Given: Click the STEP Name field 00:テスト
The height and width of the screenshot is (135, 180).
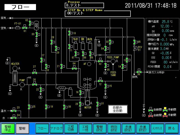Looking at the screenshot, I should pos(98,14).
